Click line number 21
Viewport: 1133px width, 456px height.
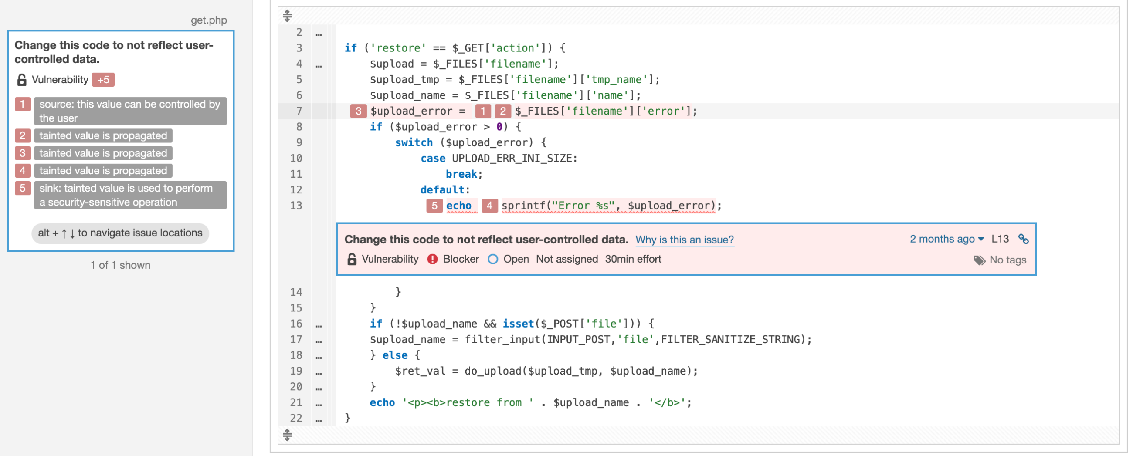296,403
